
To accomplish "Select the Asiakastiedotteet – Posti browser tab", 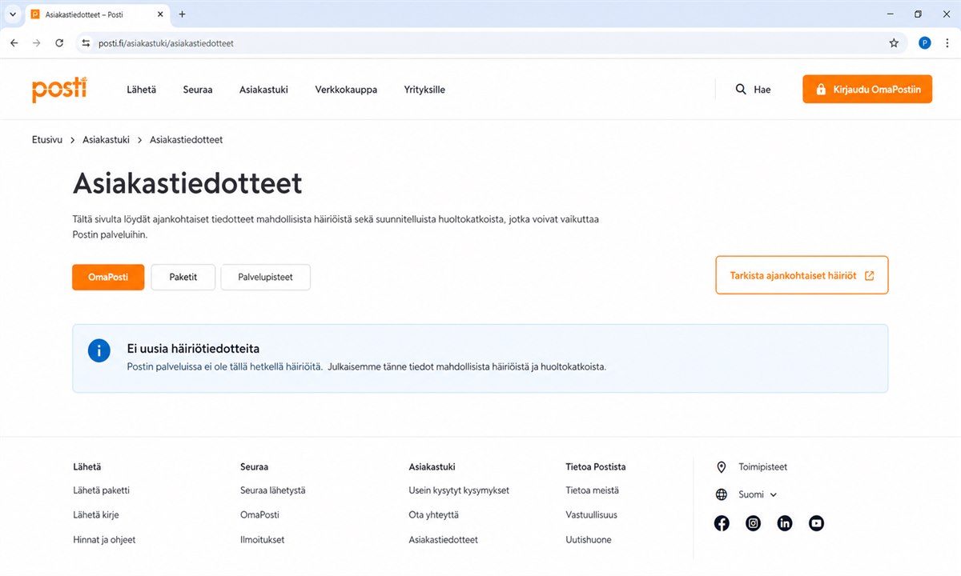I will coord(97,14).
